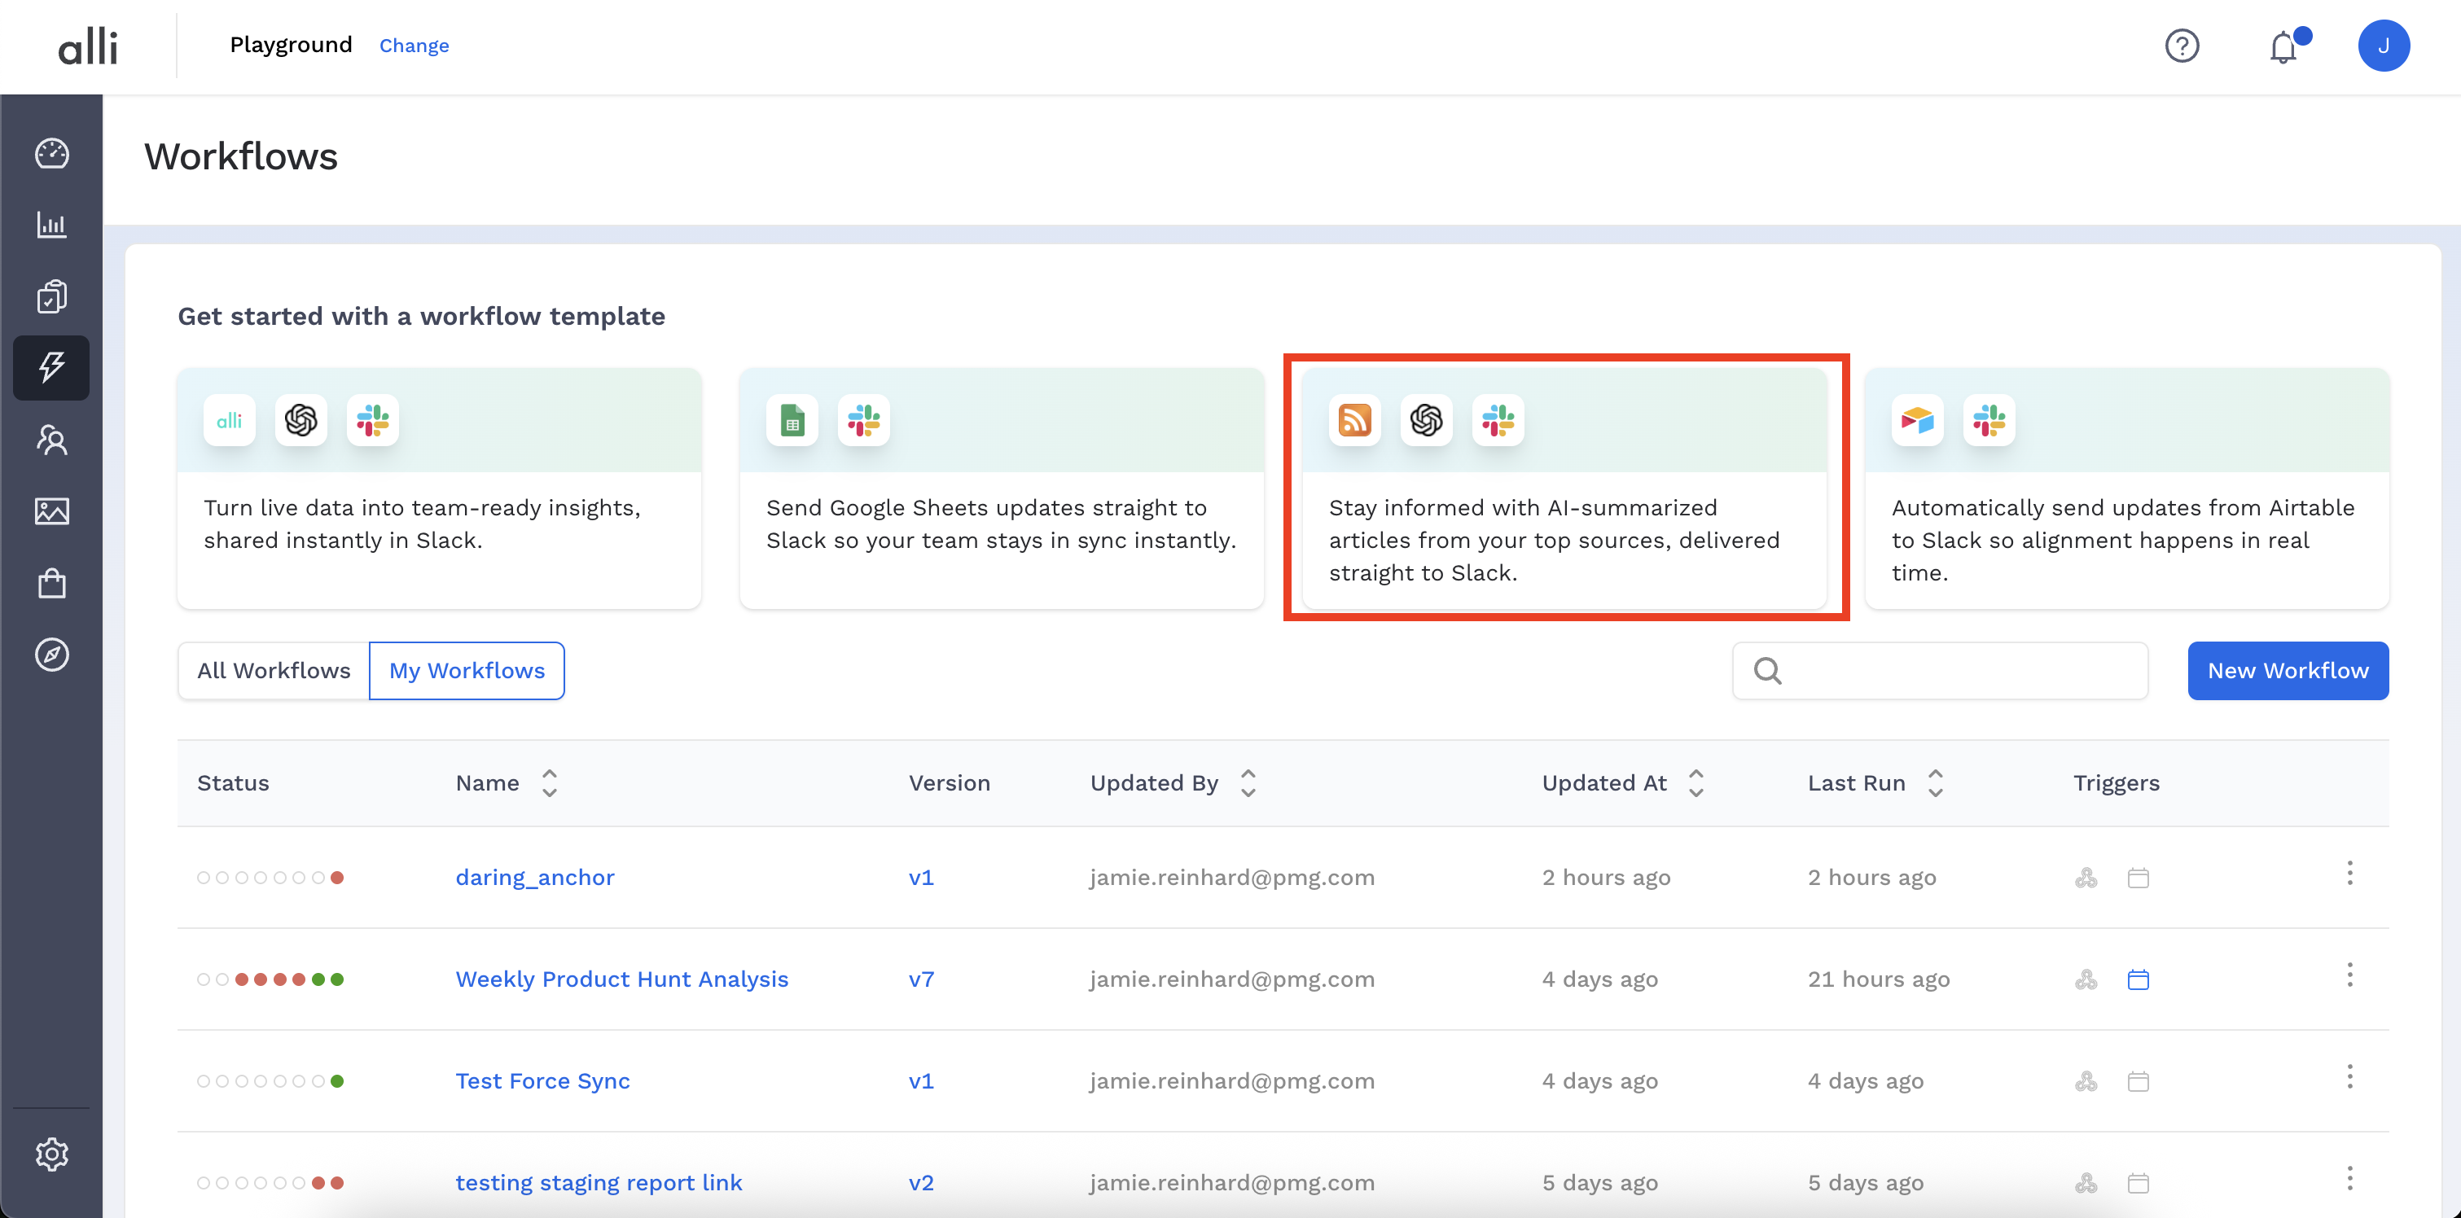This screenshot has height=1218, width=2461.
Task: Open the bar chart reports sidebar icon
Action: click(51, 226)
